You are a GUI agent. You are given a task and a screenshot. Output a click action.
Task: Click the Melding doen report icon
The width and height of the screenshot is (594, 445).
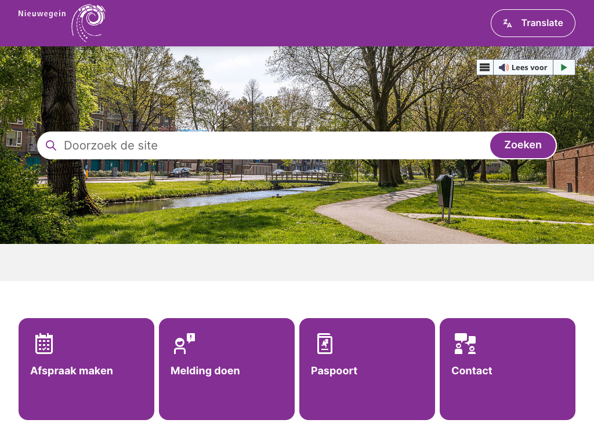point(184,344)
